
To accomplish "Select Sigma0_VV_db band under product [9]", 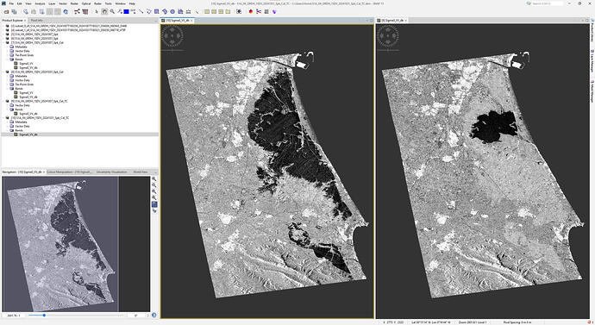I will click(28, 114).
